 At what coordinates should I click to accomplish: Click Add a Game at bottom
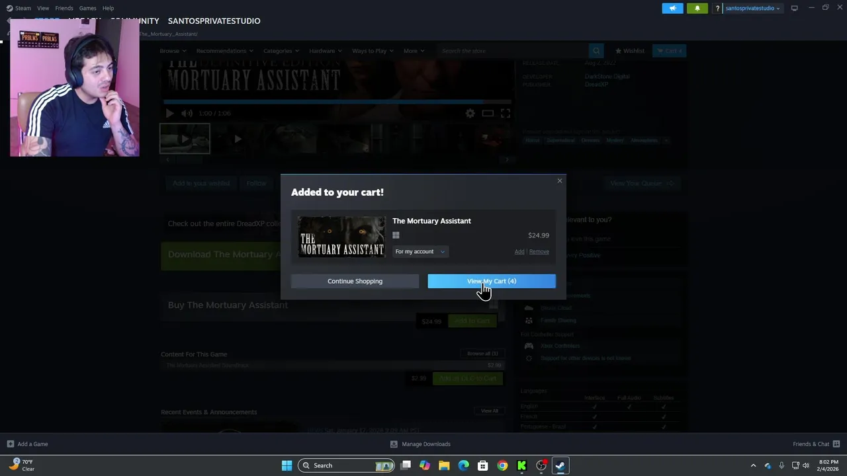pyautogui.click(x=27, y=444)
